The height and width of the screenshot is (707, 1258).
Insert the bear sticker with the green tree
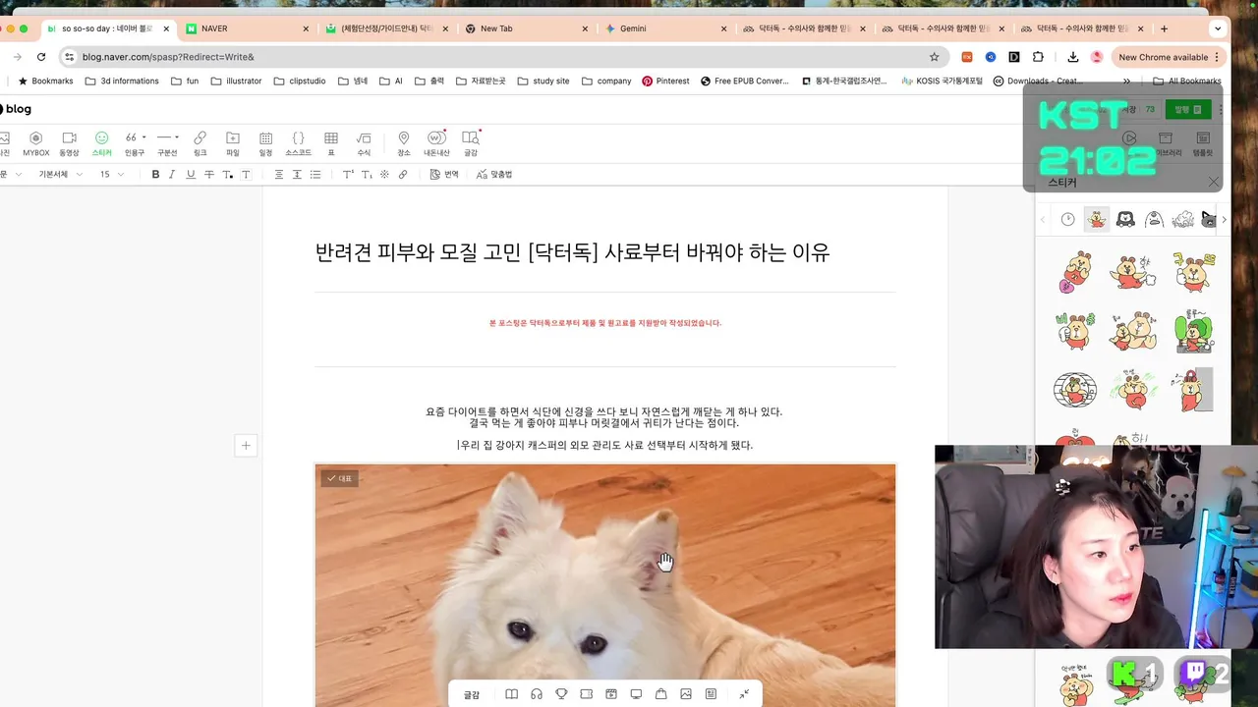point(1193,332)
